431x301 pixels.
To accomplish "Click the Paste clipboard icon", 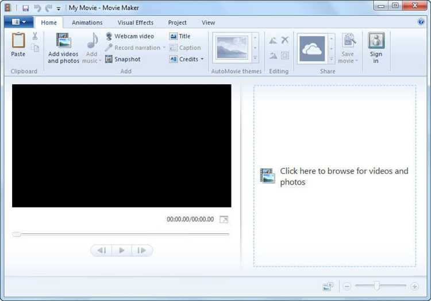I will click(x=18, y=41).
